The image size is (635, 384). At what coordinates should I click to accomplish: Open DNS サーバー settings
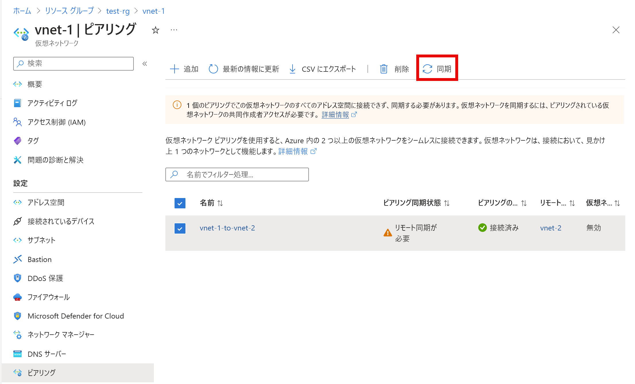[x=46, y=354]
